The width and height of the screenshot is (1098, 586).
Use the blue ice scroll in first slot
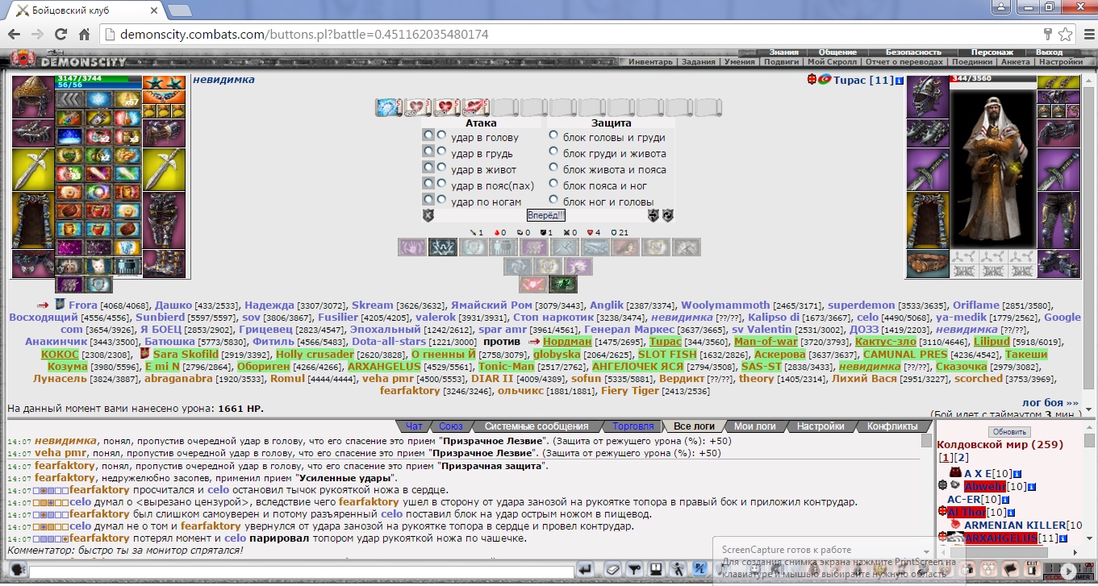387,107
